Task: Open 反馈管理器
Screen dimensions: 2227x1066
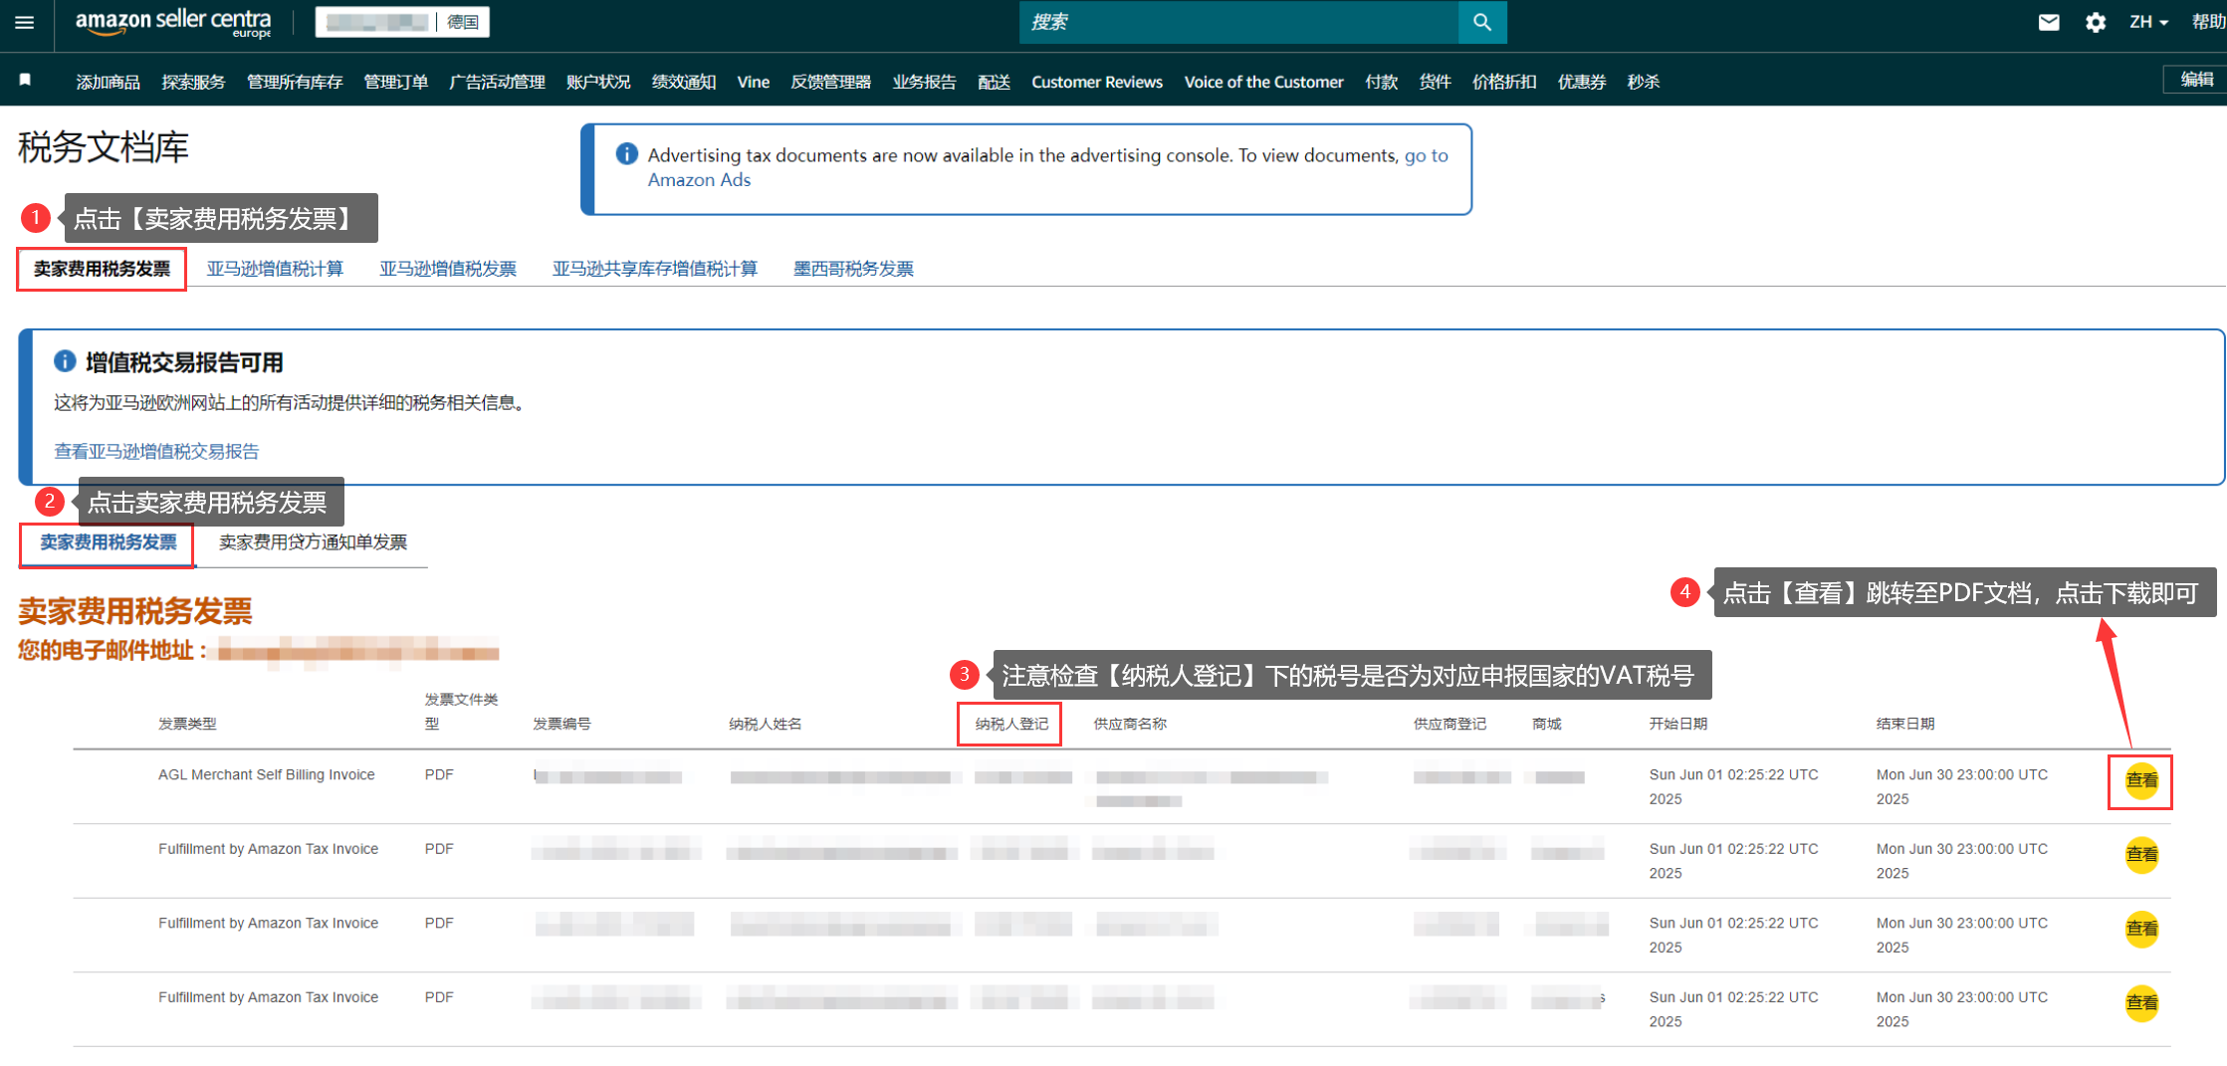Action: 830,82
